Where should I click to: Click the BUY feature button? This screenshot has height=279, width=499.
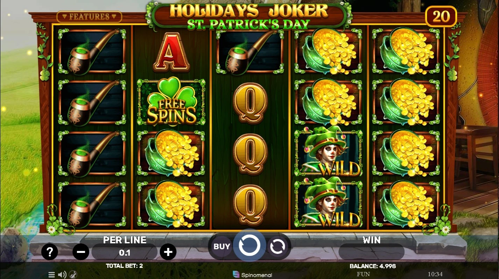point(222,247)
